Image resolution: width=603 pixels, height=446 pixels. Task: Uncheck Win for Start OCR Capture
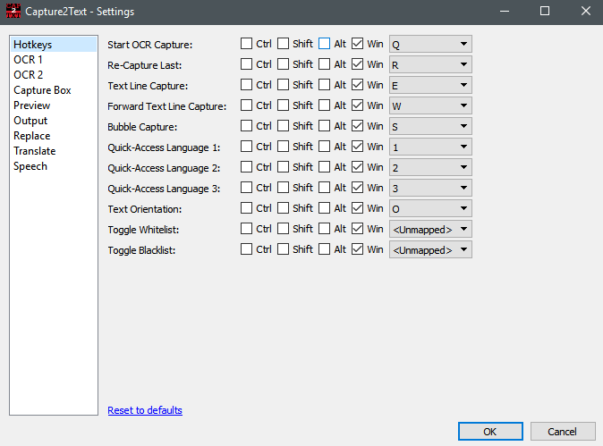pyautogui.click(x=357, y=44)
